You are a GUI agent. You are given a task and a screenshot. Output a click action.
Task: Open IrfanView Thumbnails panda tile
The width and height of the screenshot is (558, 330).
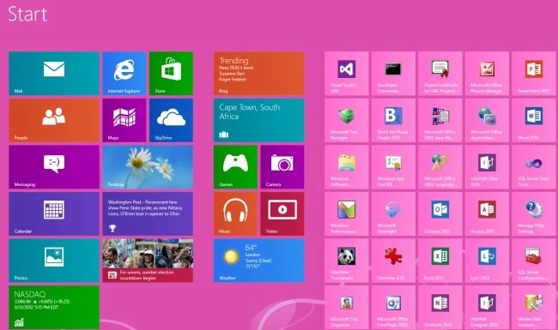point(347,261)
